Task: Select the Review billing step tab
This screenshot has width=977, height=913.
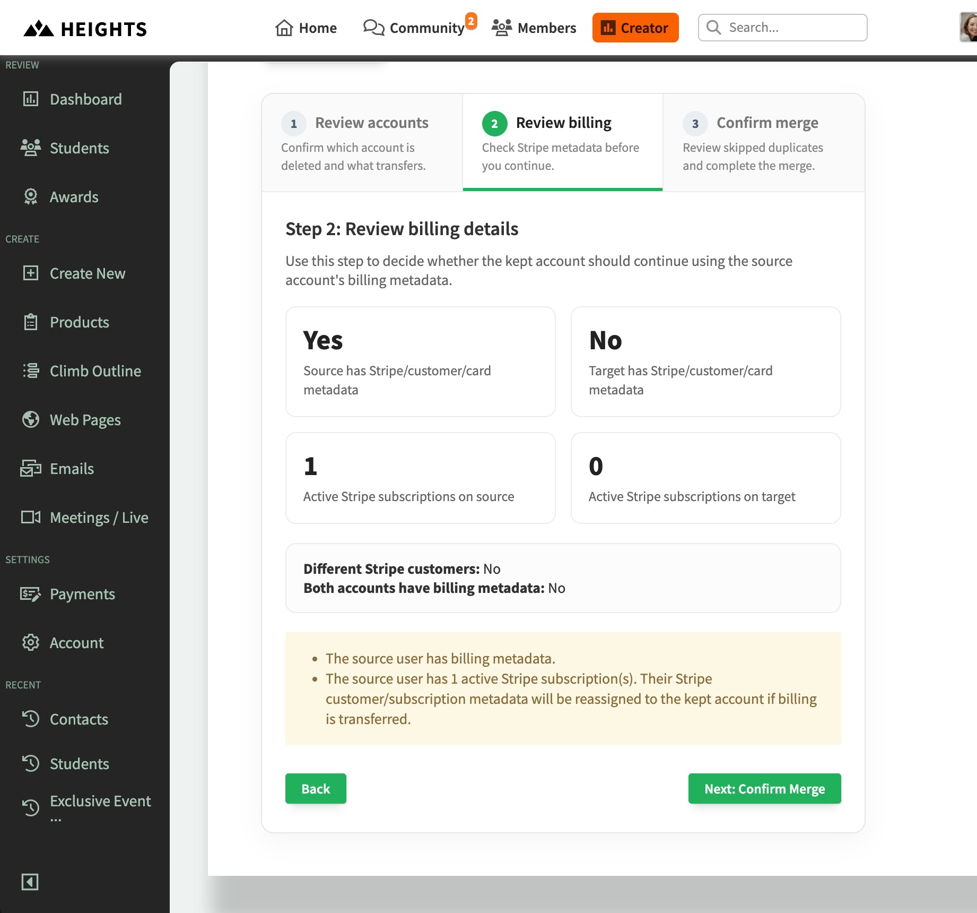Action: (563, 142)
